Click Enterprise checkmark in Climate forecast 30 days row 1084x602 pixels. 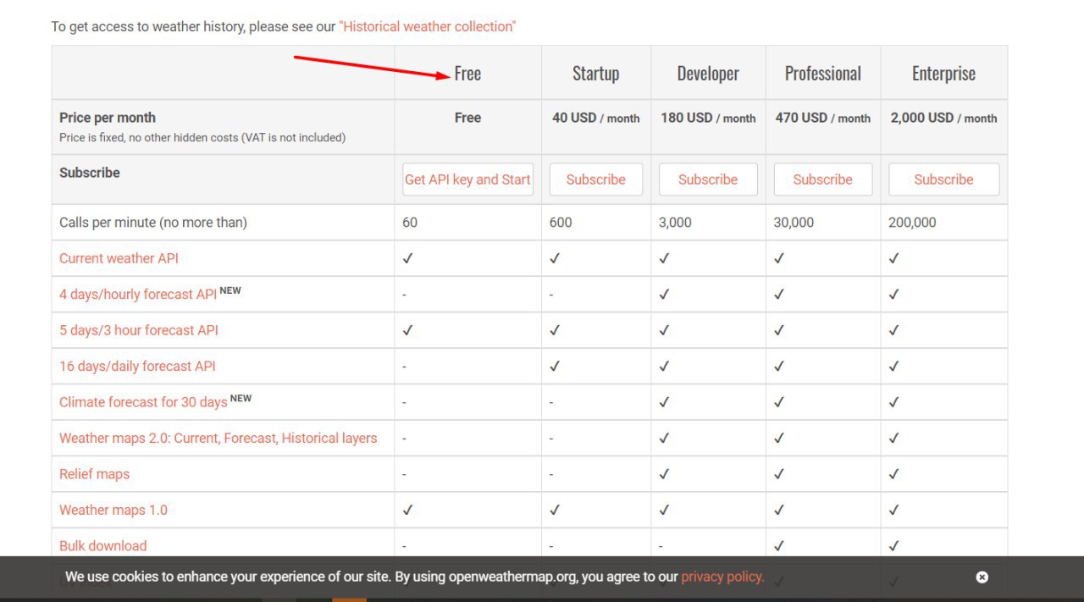coord(894,402)
